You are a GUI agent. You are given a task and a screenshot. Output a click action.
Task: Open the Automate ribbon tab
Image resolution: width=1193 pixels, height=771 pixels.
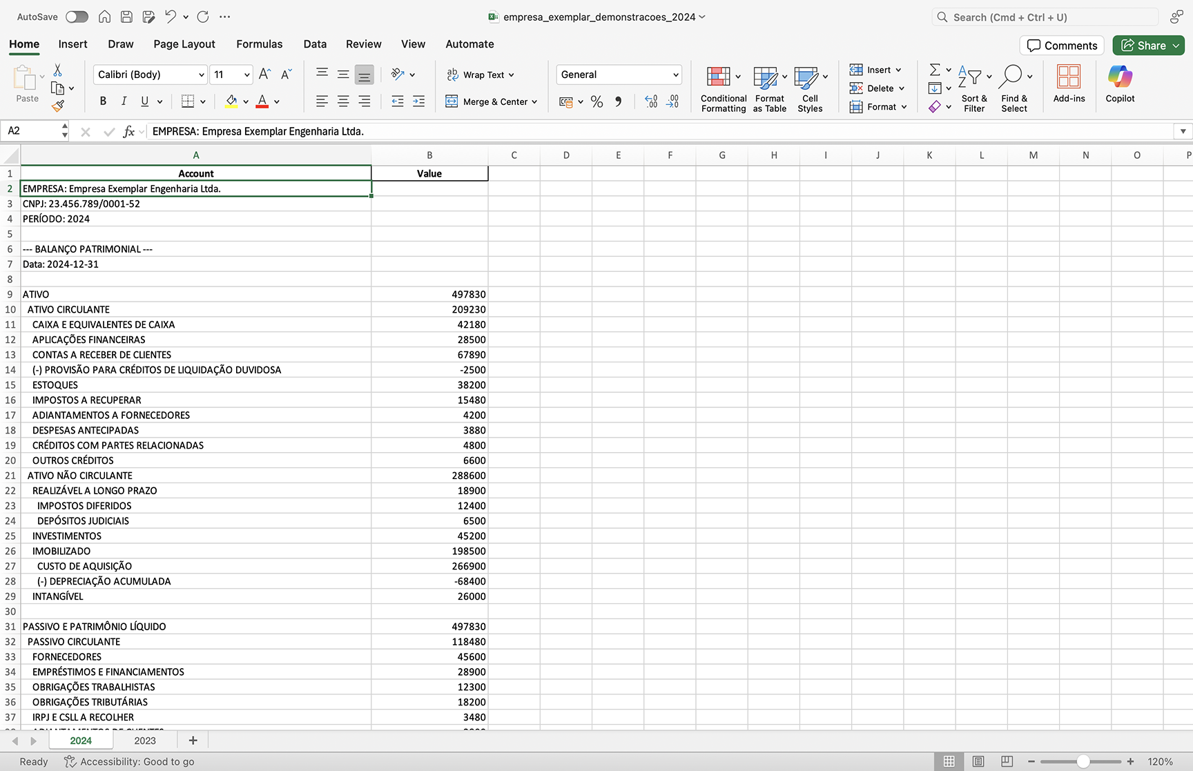(x=469, y=44)
